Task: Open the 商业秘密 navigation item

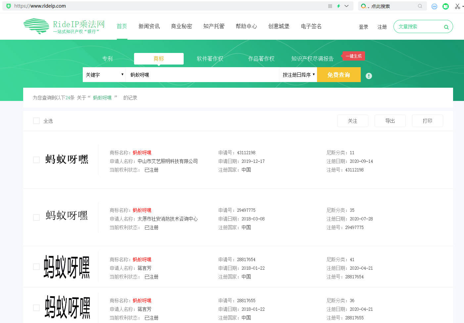Action: click(181, 26)
